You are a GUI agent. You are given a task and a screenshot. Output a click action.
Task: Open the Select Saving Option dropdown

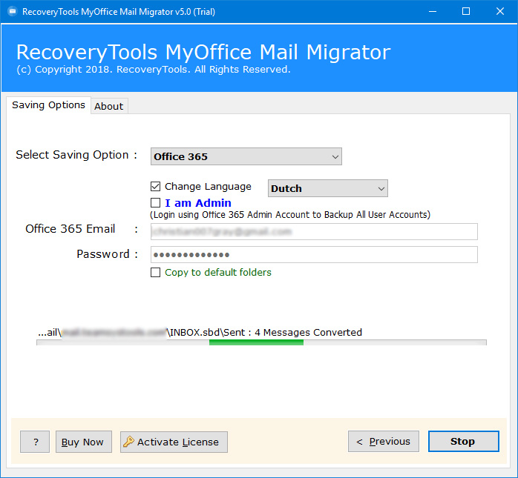pos(246,156)
